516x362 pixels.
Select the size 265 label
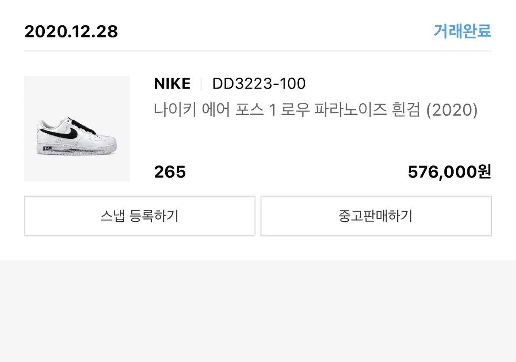(170, 172)
